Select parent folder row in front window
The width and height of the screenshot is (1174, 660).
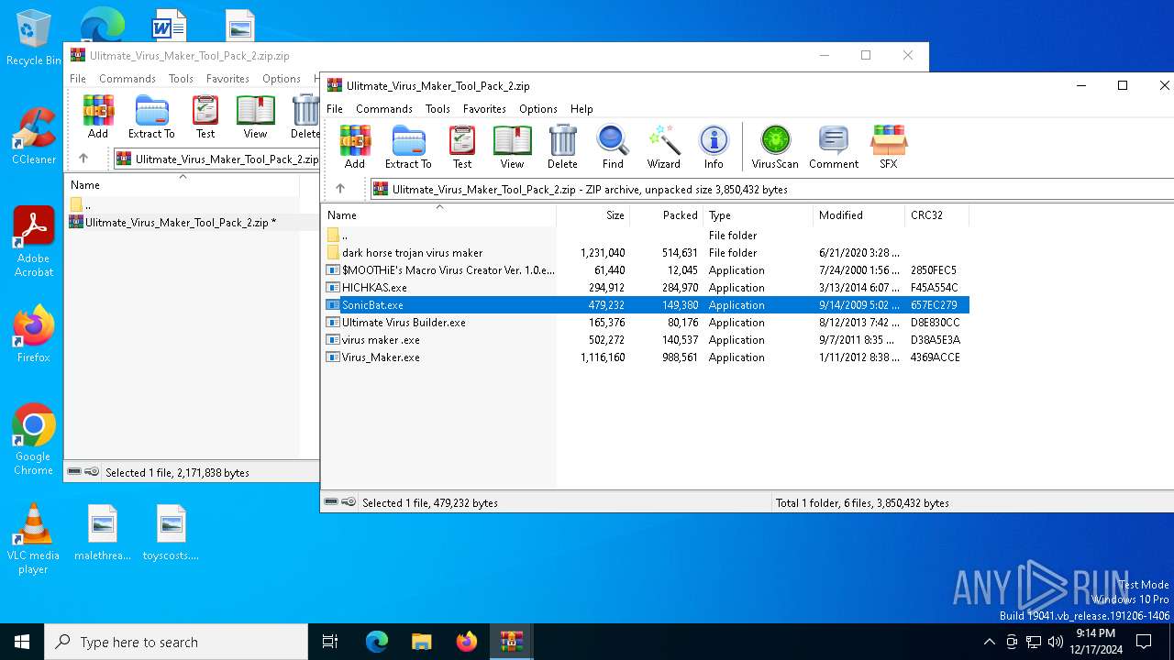pyautogui.click(x=646, y=235)
